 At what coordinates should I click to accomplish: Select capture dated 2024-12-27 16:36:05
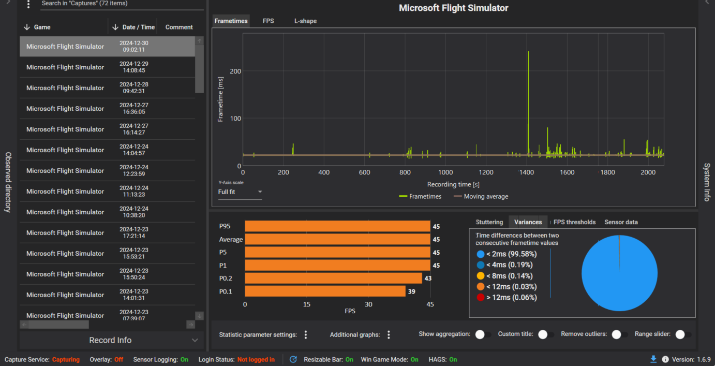(108, 109)
